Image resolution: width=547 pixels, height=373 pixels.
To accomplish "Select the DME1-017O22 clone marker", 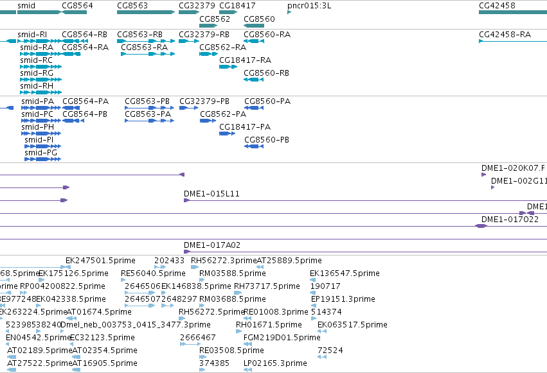I will click(481, 226).
